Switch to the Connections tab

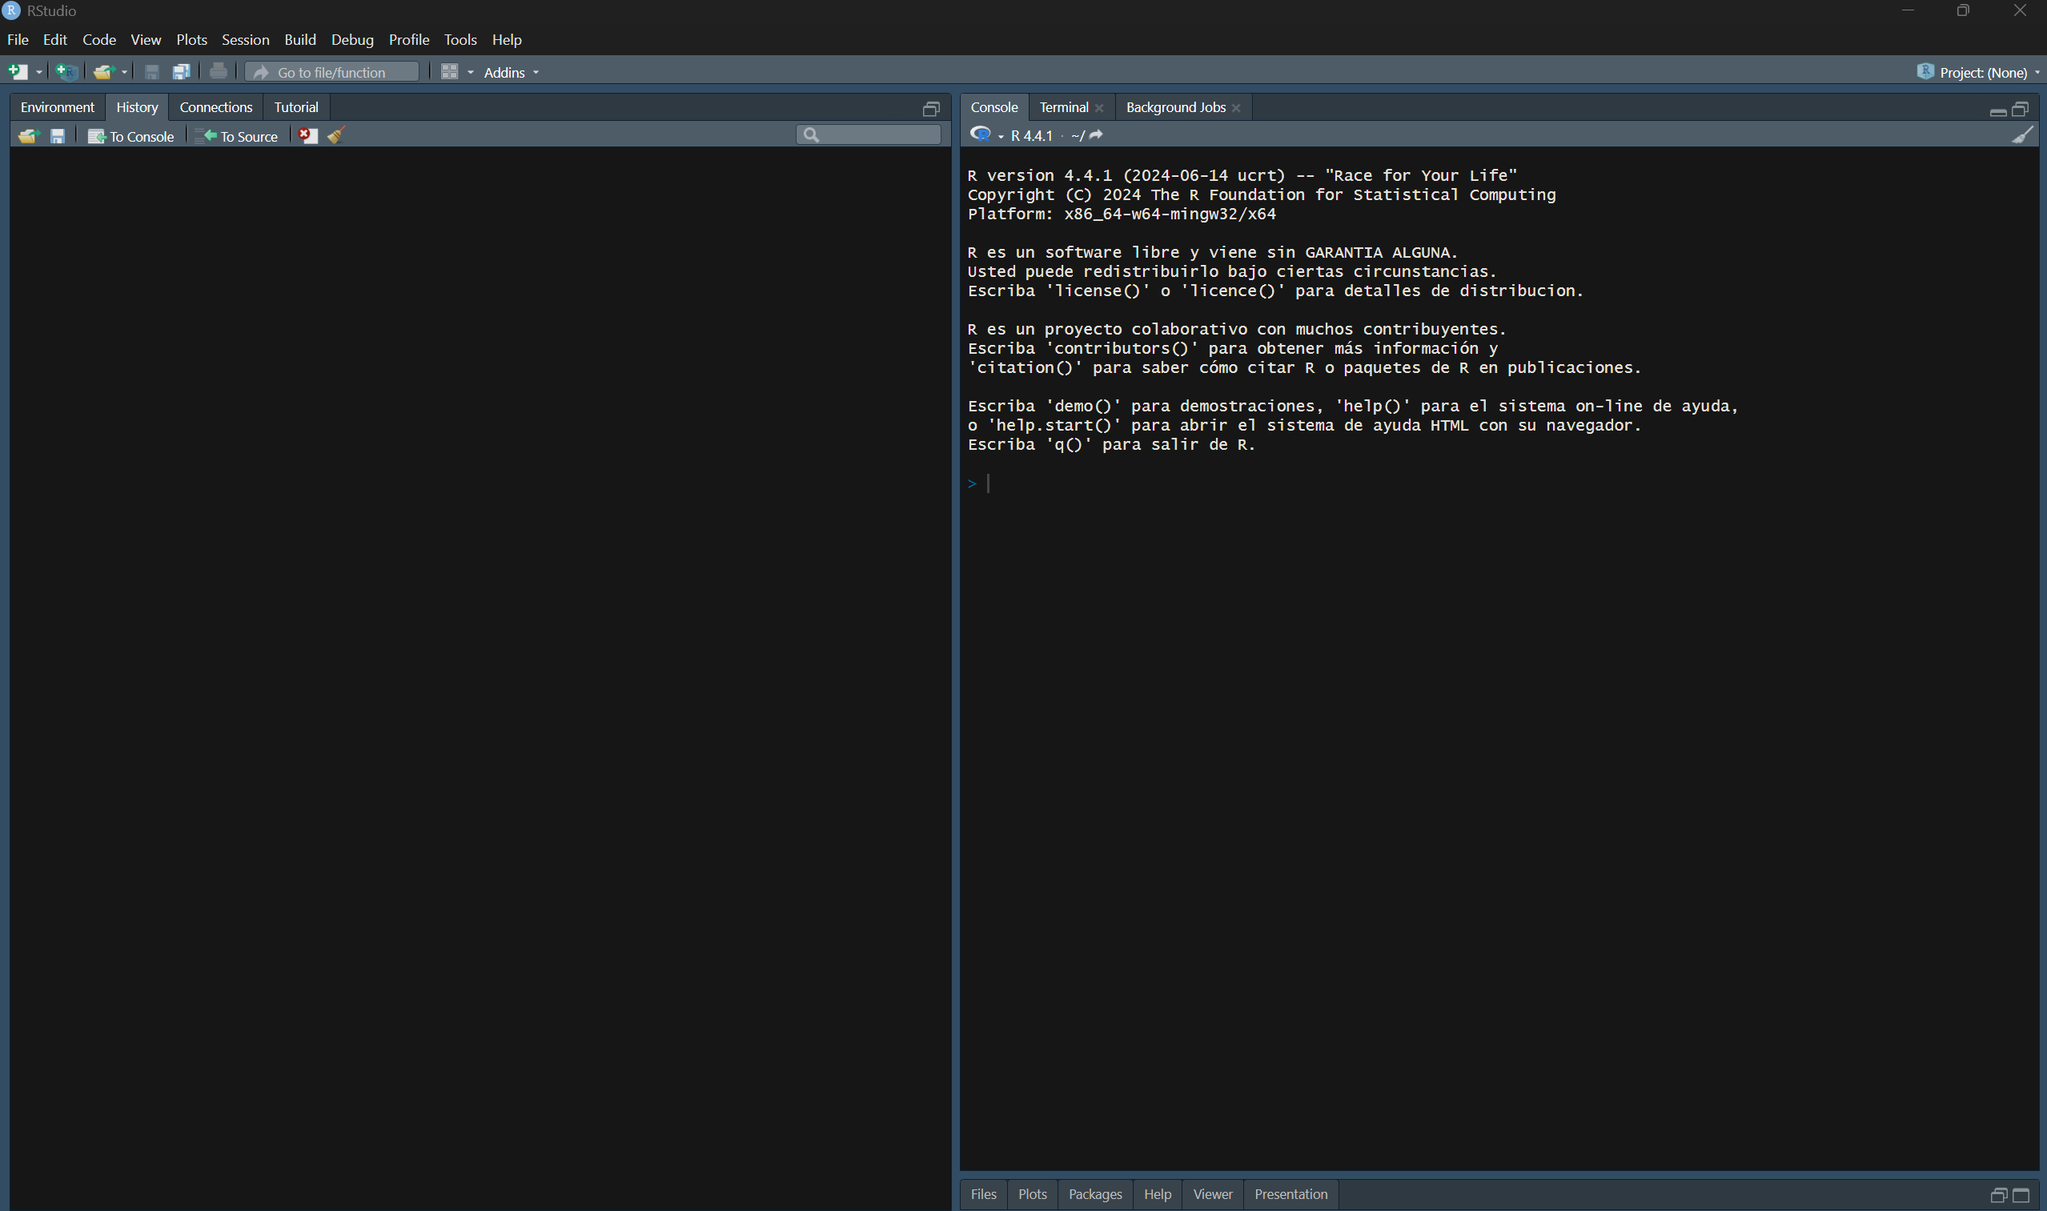pyautogui.click(x=216, y=107)
